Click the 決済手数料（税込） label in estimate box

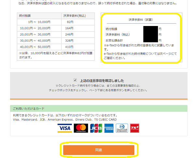pos(118,34)
